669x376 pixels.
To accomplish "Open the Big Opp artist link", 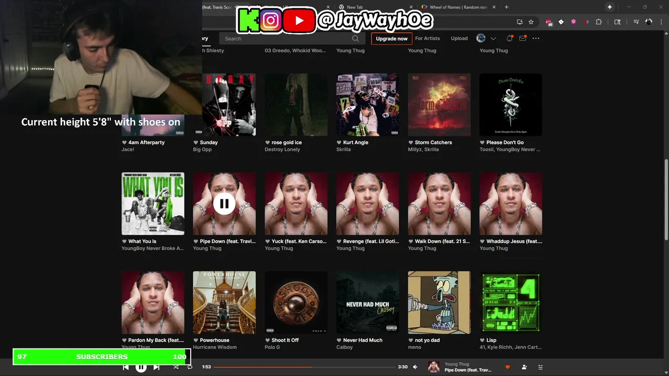I will (x=202, y=149).
